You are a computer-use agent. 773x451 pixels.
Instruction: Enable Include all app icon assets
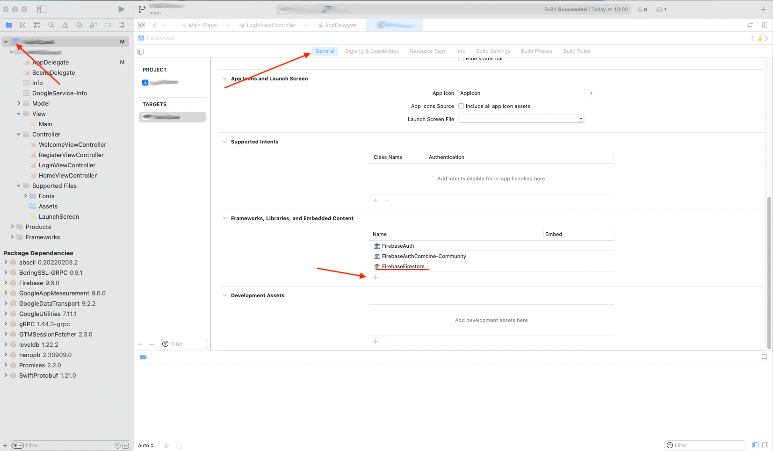click(461, 106)
